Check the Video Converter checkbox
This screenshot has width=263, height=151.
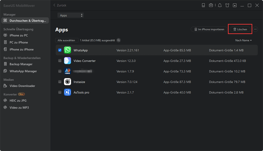coord(60,61)
